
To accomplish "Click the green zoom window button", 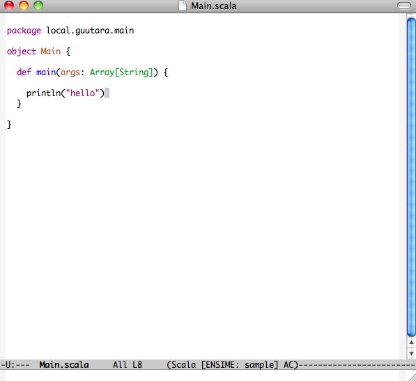I will tap(38, 6).
